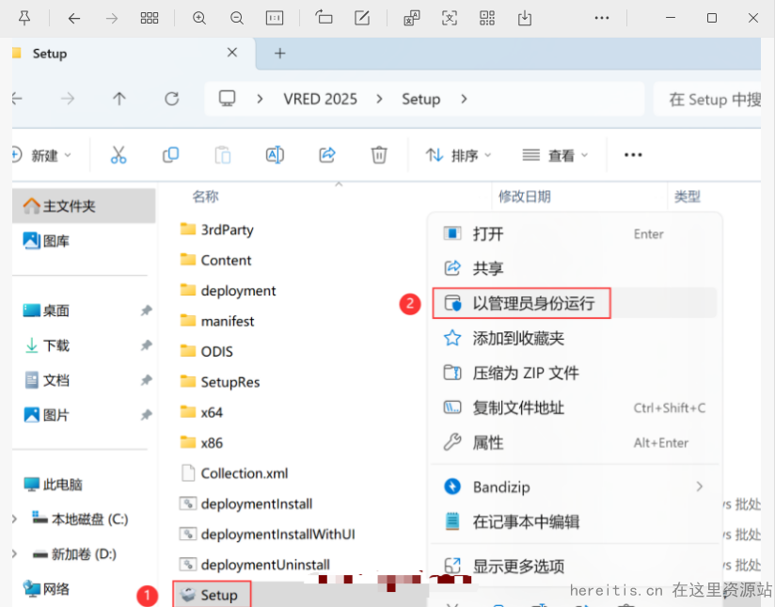Save the image with download icon

[x=525, y=18]
